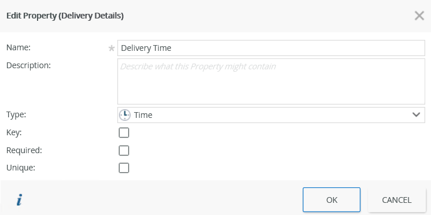The height and width of the screenshot is (215, 431).
Task: Click the Description: label
Action: click(28, 66)
